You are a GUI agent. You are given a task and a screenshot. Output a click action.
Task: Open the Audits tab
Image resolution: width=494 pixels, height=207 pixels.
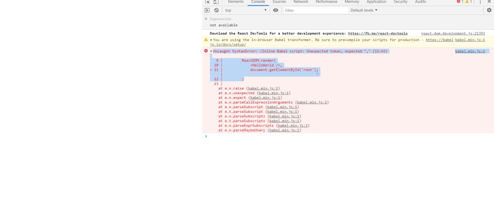point(421,2)
